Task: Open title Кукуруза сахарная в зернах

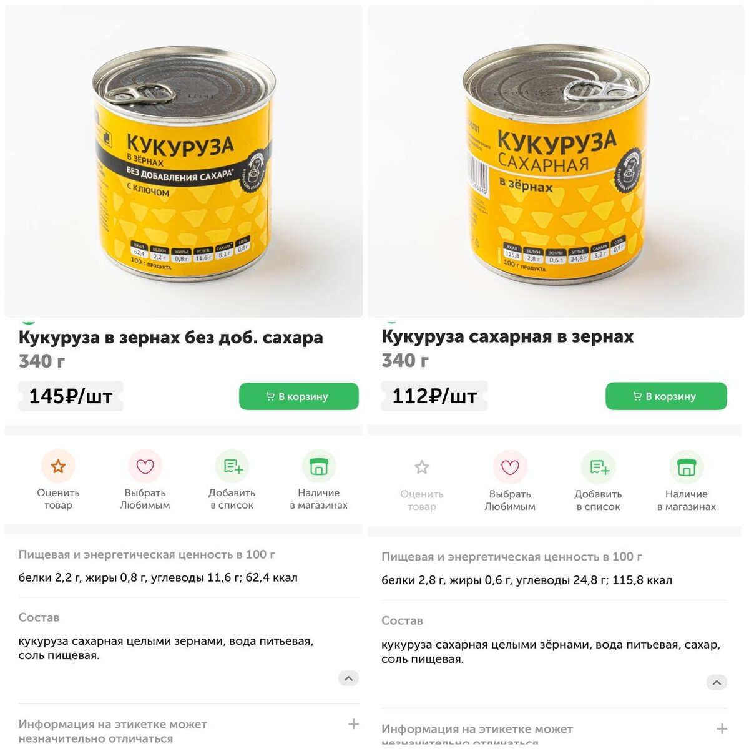Action: [507, 337]
